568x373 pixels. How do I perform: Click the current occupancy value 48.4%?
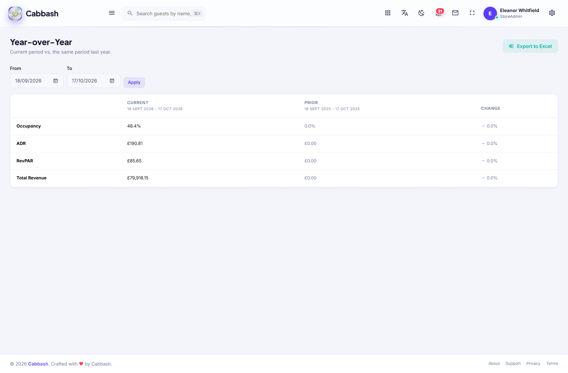134,126
